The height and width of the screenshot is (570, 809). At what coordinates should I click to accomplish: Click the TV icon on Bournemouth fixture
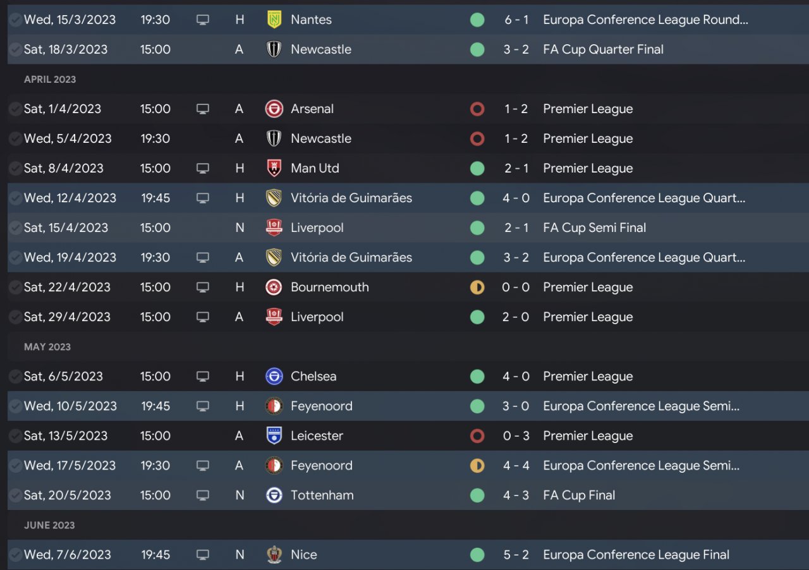[202, 288]
